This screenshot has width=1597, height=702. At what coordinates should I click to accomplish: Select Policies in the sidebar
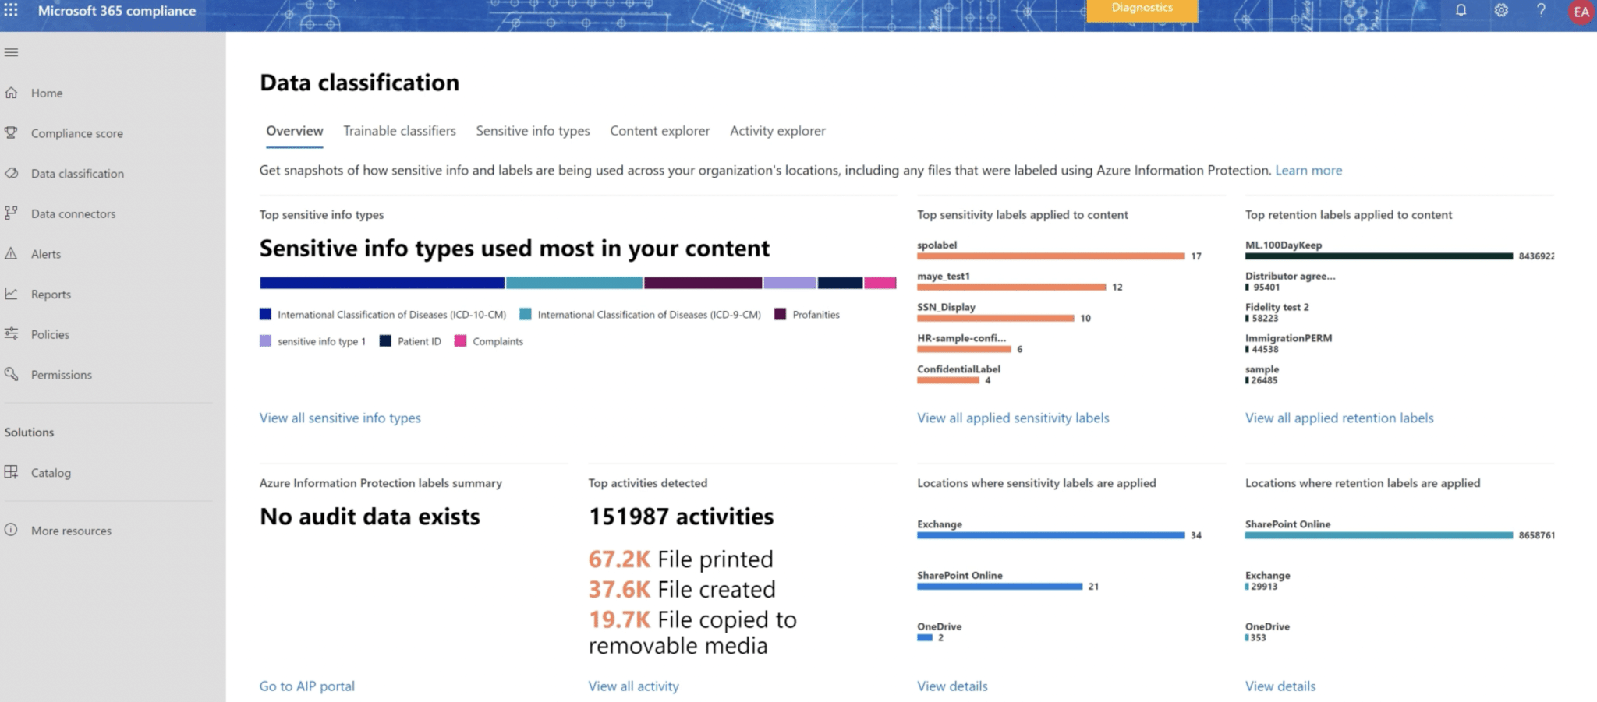click(50, 334)
